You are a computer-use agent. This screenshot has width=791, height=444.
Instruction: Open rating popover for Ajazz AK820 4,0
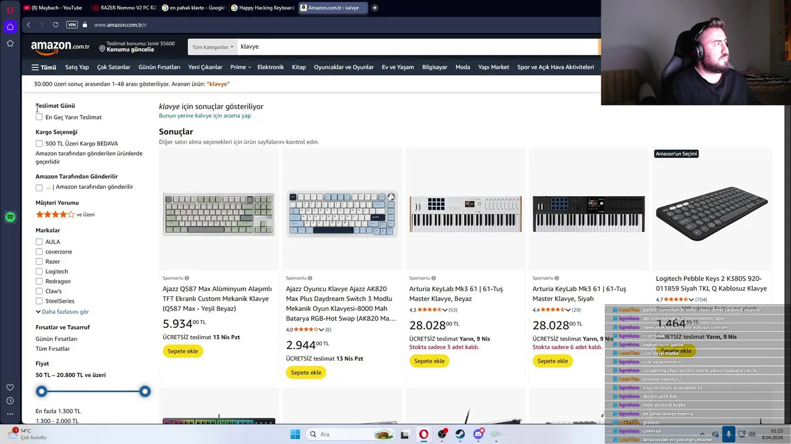coord(309,329)
